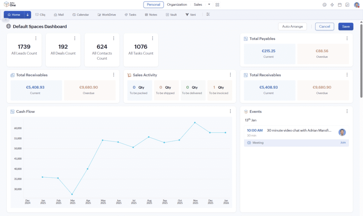
Task: Click the Save button
Action: (346, 26)
